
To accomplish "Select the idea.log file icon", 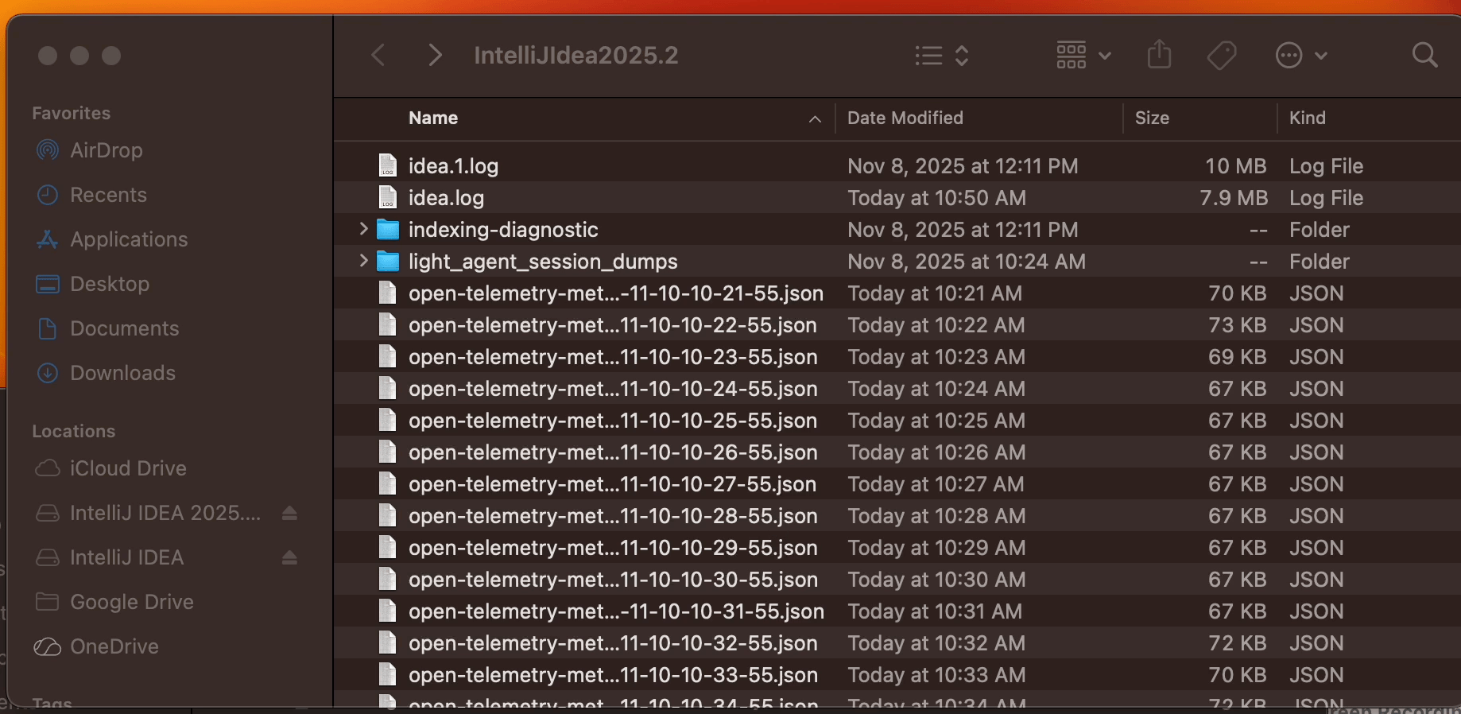I will pos(387,197).
